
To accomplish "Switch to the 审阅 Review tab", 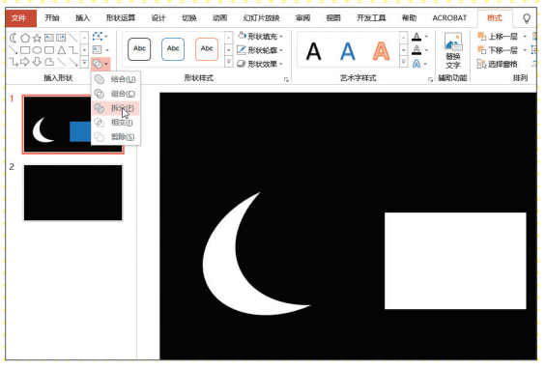I will point(302,18).
